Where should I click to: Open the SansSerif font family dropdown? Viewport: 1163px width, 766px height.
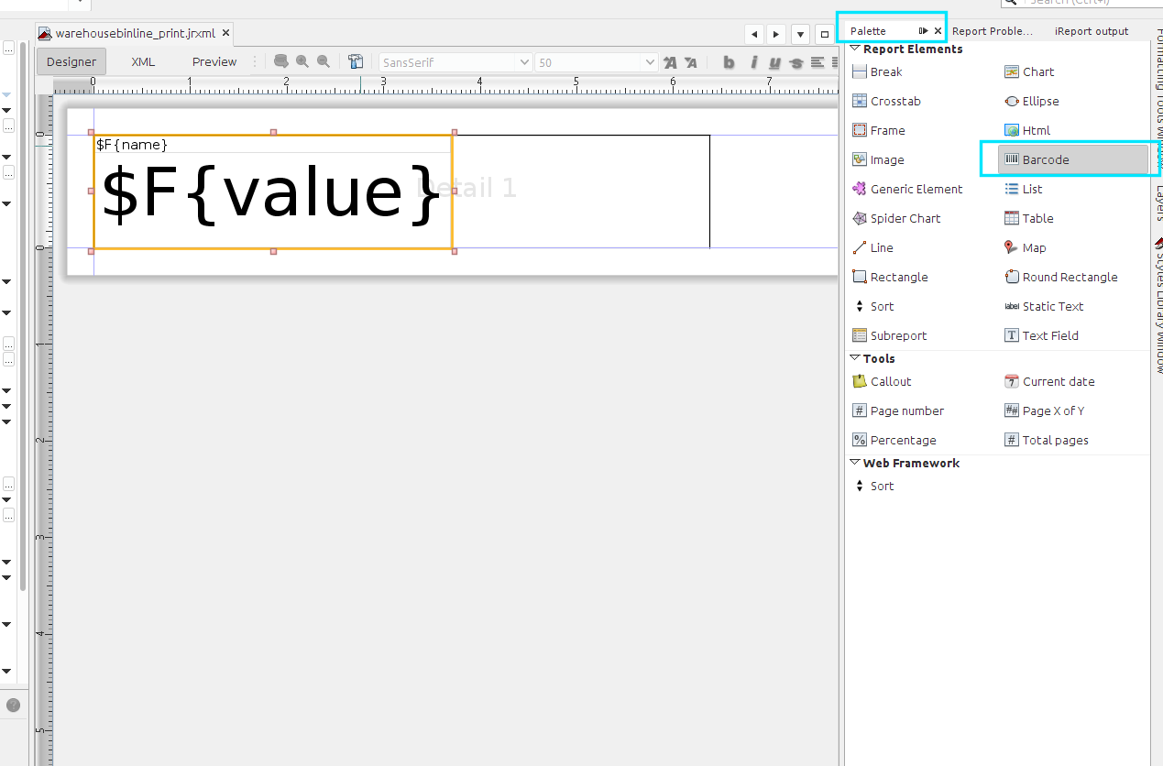coord(524,62)
